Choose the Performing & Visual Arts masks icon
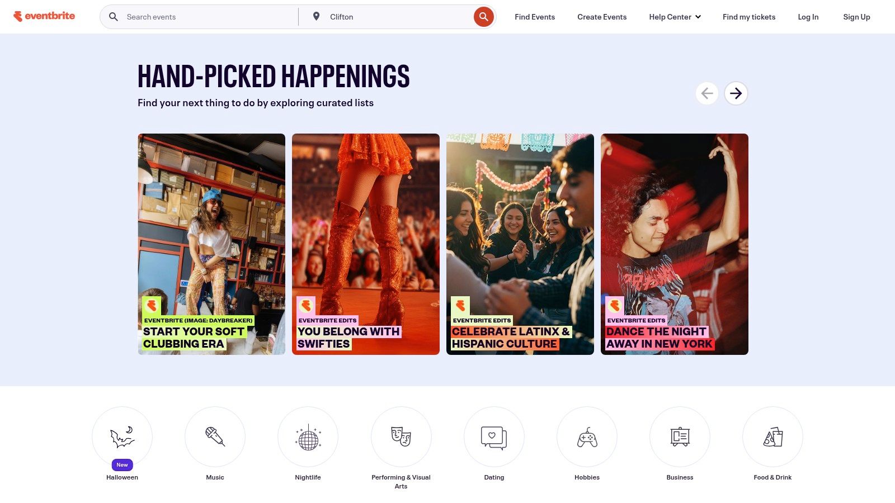Image resolution: width=895 pixels, height=503 pixels. [x=401, y=436]
